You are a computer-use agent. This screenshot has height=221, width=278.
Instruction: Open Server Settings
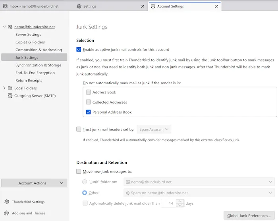[x=28, y=35]
